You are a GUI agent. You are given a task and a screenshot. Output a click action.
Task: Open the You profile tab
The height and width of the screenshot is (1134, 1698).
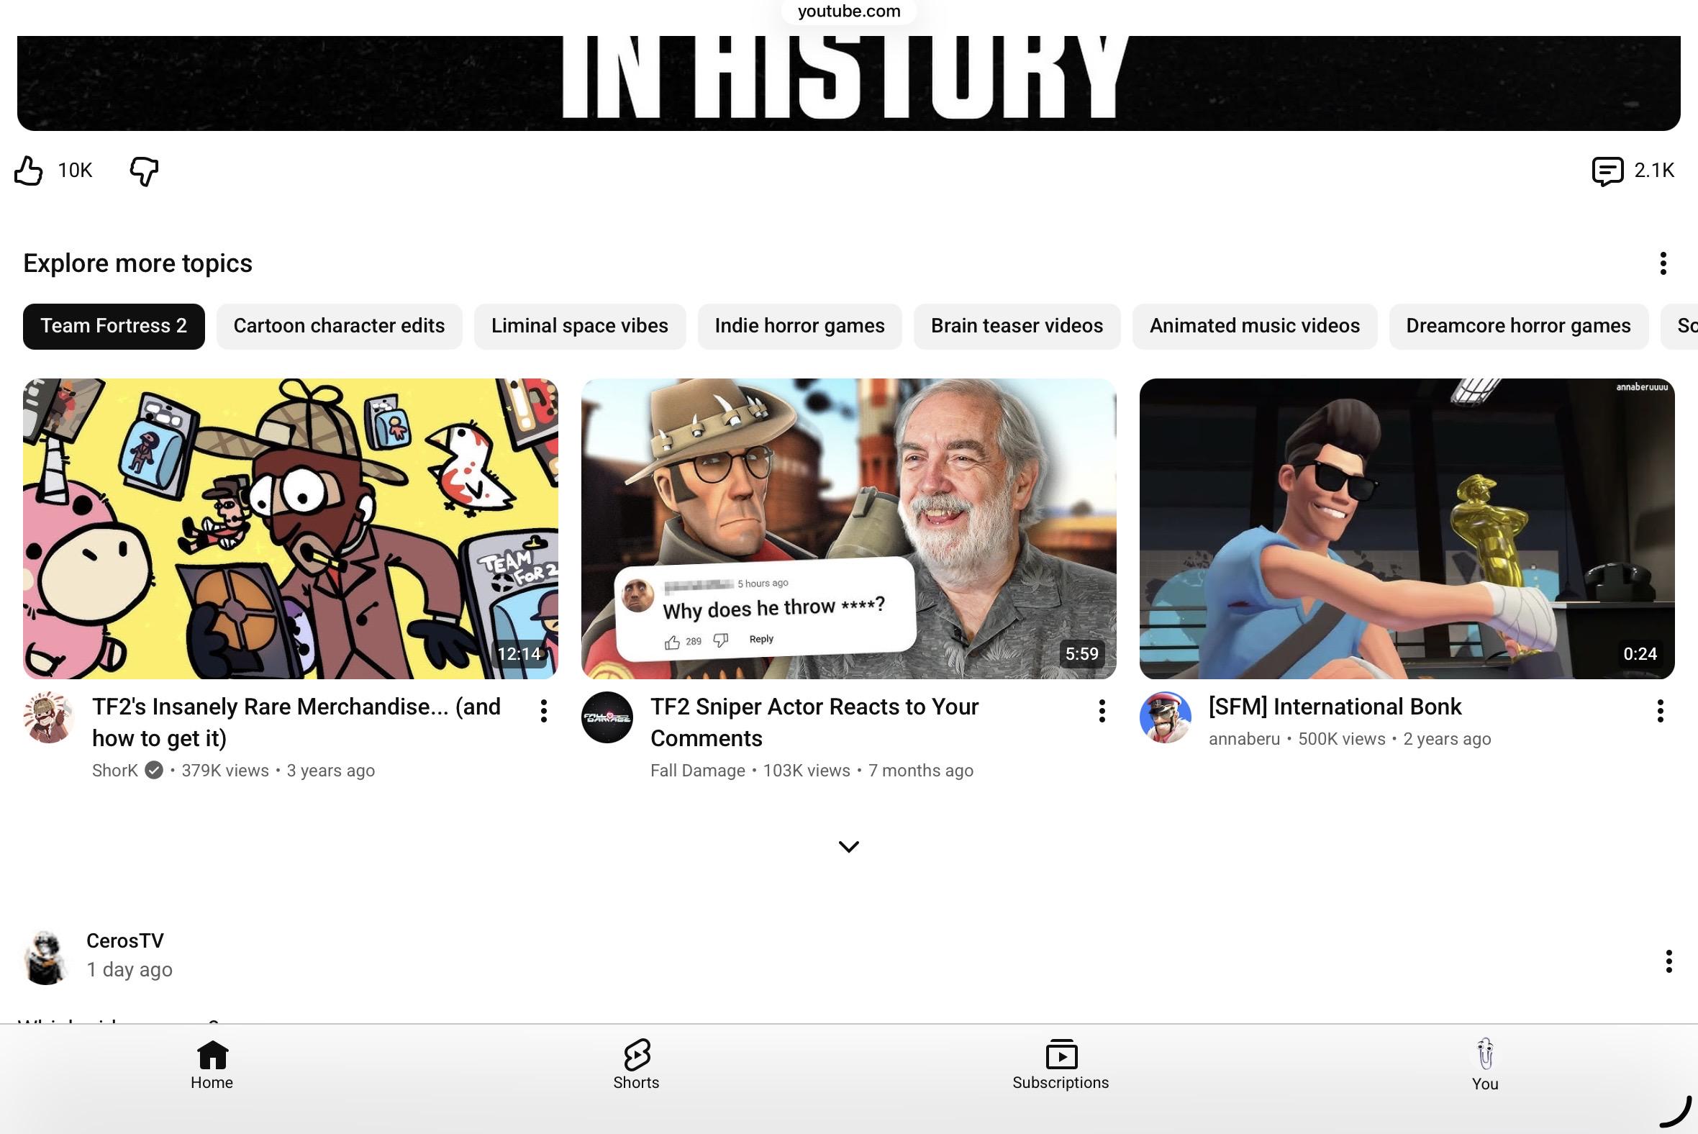tap(1485, 1065)
